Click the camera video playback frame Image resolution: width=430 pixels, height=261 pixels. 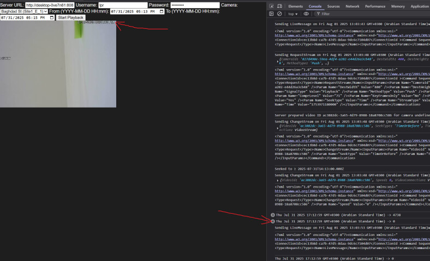pos(58,64)
